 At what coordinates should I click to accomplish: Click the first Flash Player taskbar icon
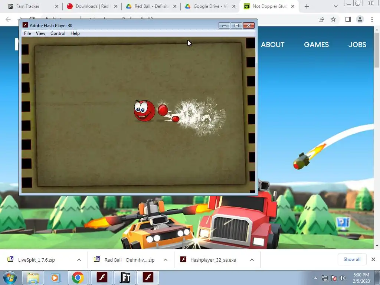(102, 278)
